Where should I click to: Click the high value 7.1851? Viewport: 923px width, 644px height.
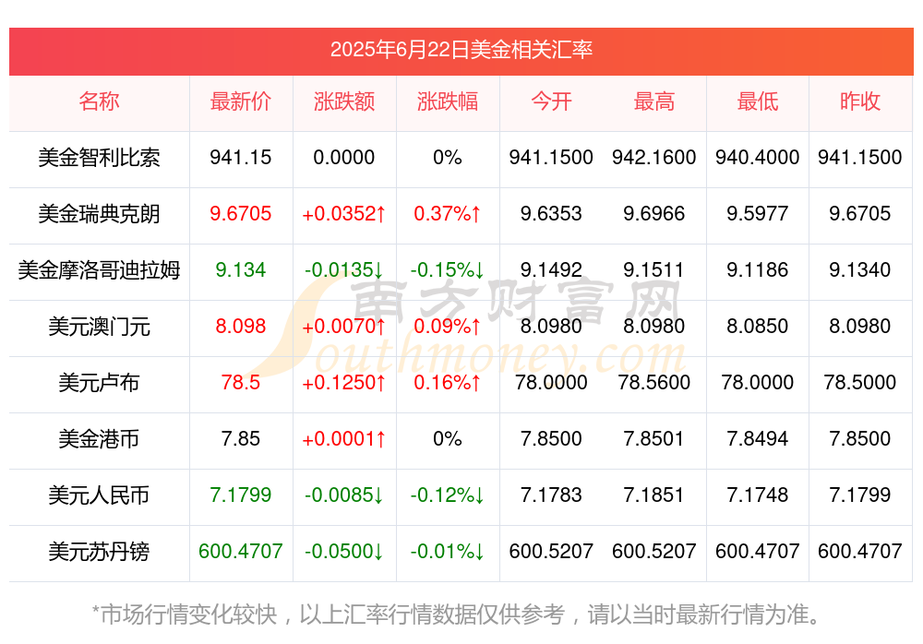pos(654,495)
